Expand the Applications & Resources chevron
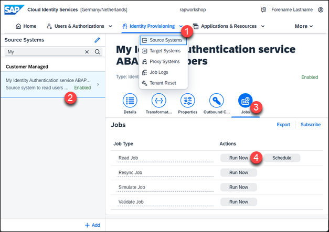The image size is (329, 232). (263, 26)
